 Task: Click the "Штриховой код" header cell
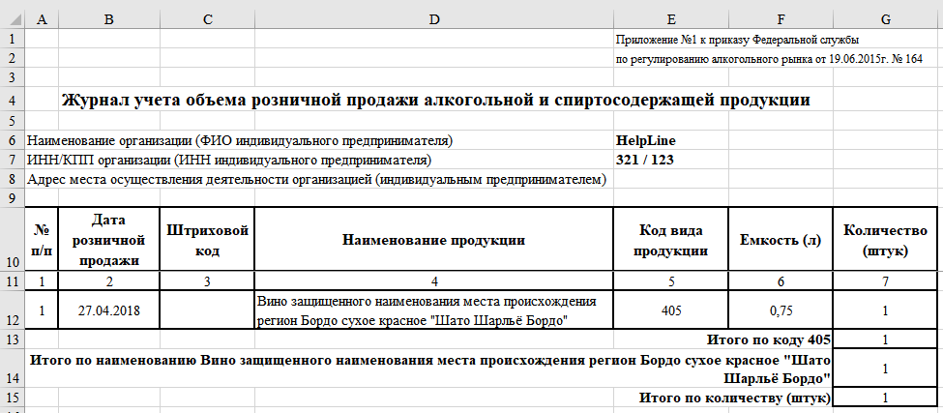click(207, 240)
